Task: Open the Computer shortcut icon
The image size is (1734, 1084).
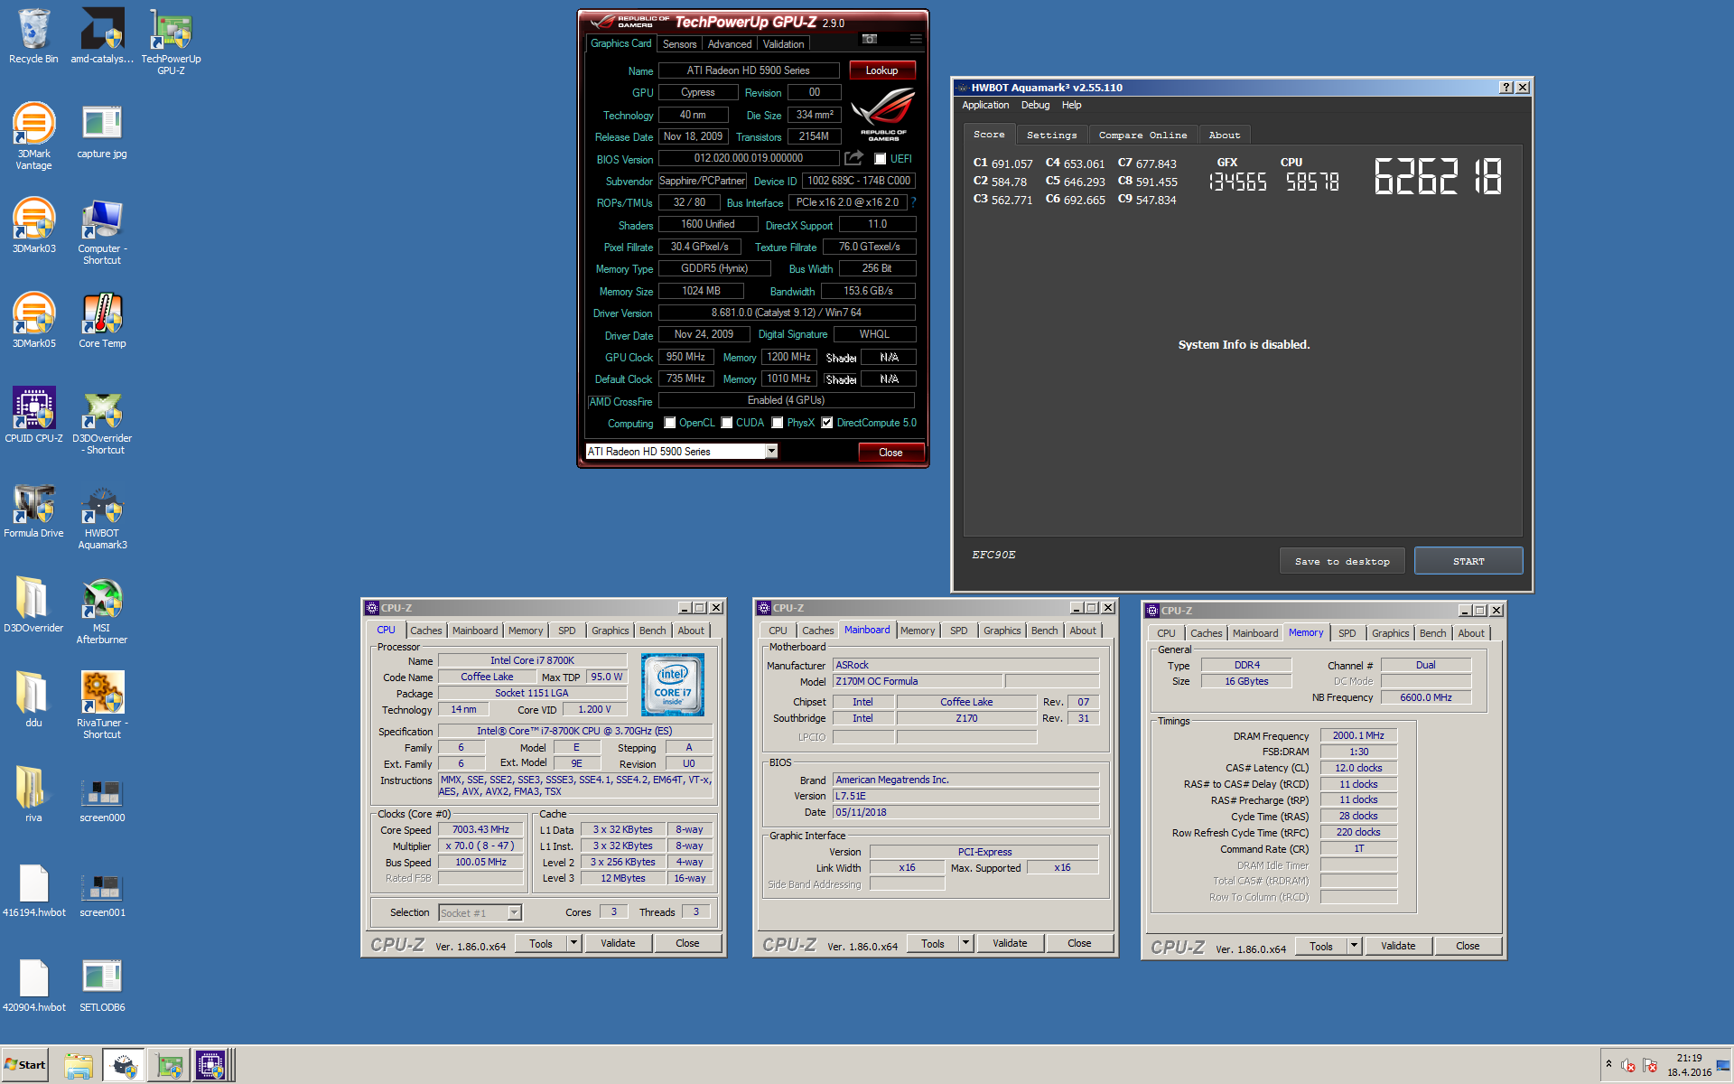Action: (x=102, y=231)
